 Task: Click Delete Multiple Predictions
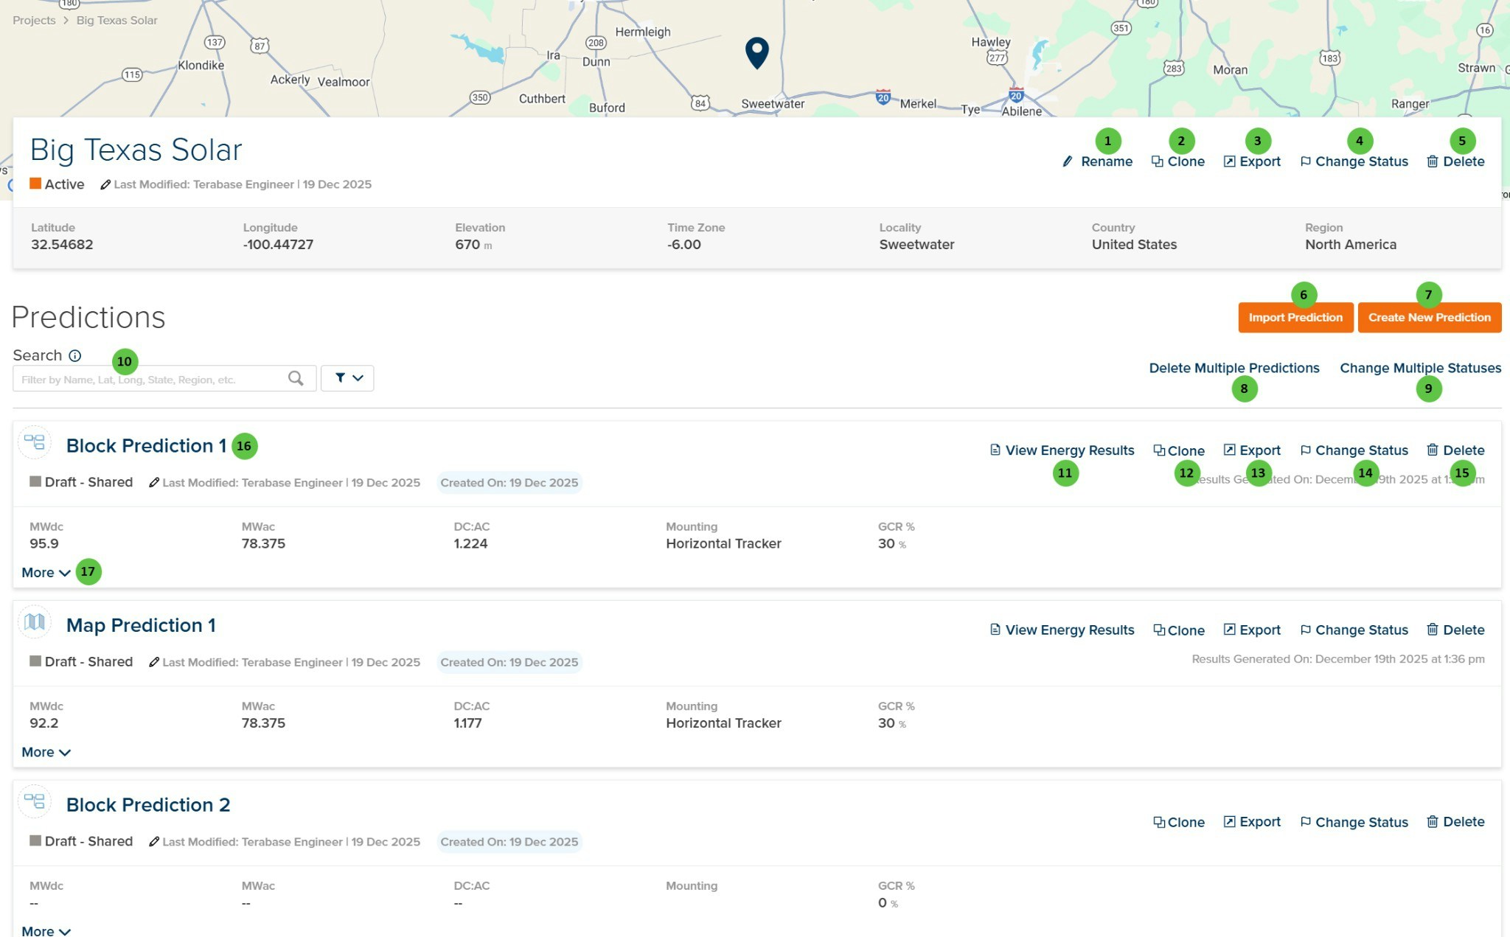(x=1234, y=368)
